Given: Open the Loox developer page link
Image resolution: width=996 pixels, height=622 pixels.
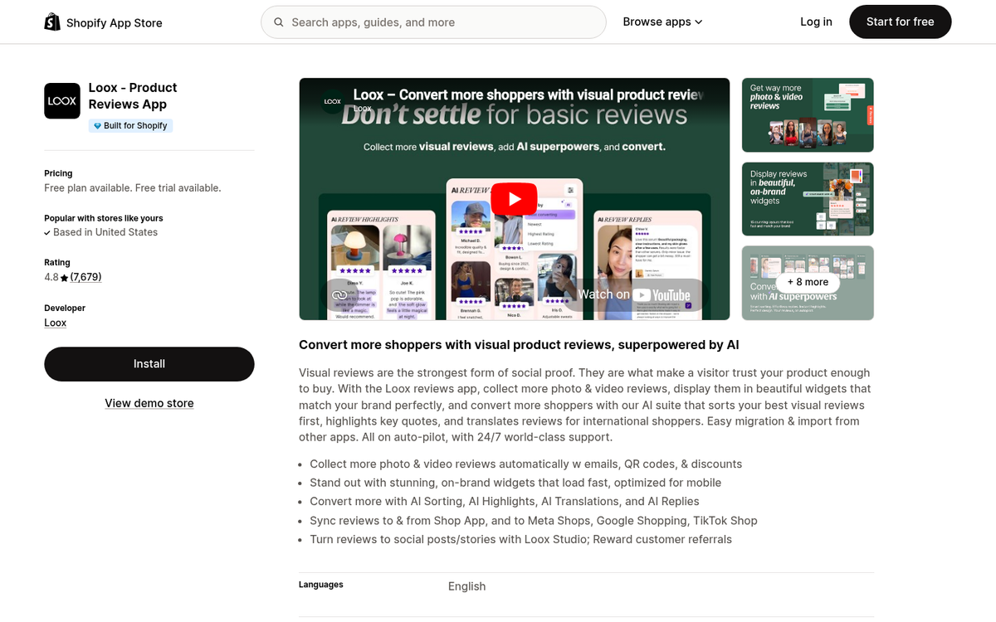Looking at the screenshot, I should point(55,323).
